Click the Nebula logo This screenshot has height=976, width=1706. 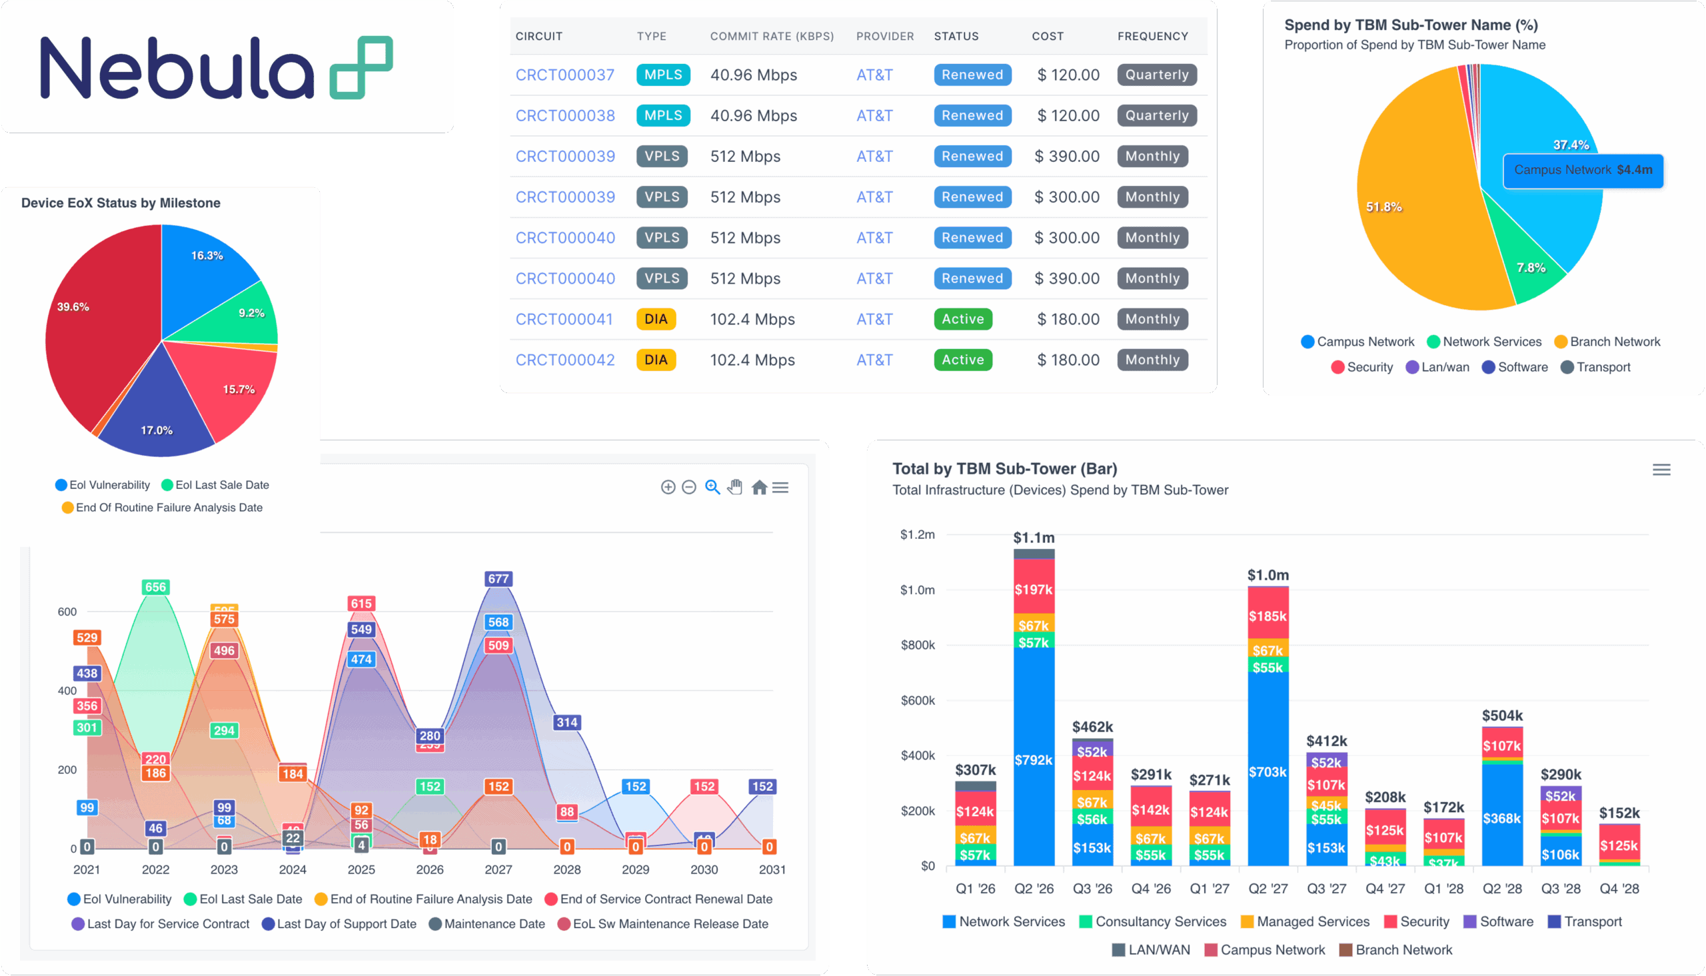tap(216, 68)
